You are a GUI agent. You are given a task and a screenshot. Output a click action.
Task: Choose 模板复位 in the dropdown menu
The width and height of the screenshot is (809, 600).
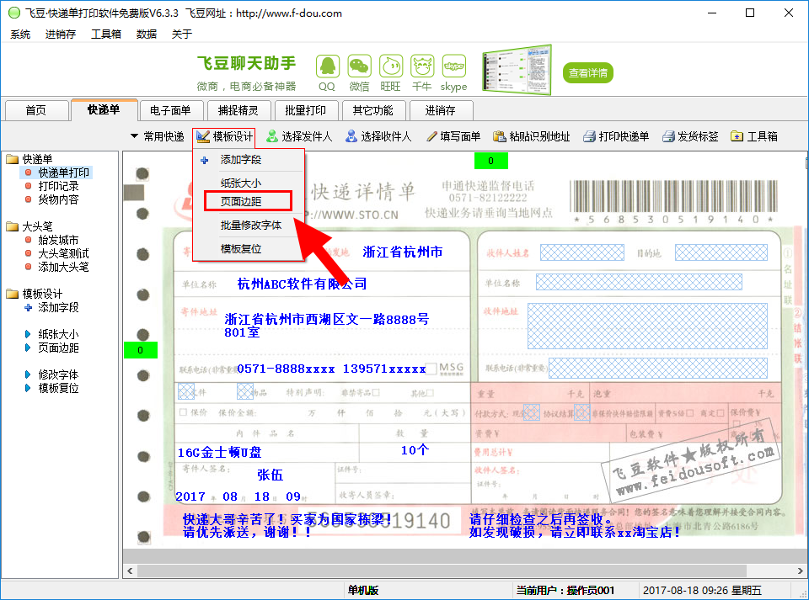click(248, 249)
